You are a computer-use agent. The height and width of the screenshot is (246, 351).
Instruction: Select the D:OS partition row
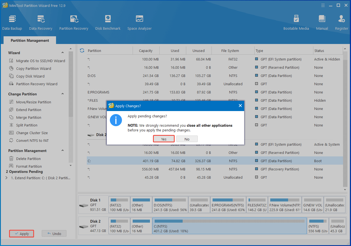click(215, 76)
